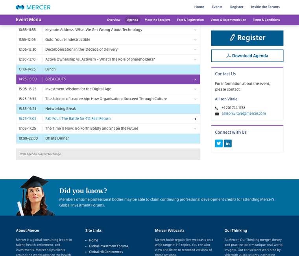Open Events in top navigation
The image size is (299, 256).
tap(217, 7)
